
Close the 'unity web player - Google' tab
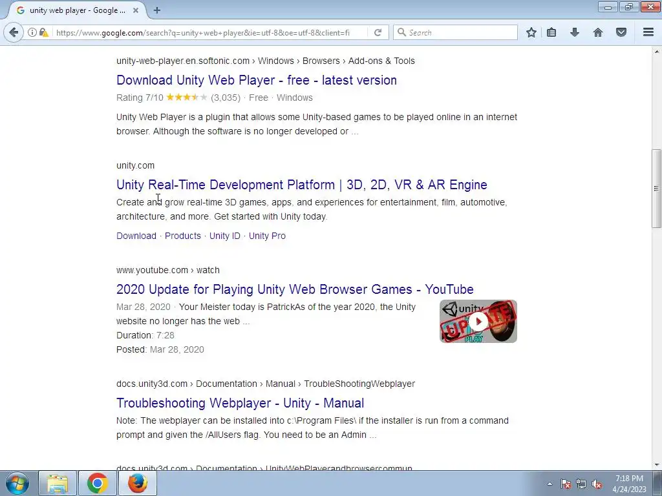[136, 10]
